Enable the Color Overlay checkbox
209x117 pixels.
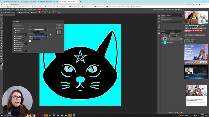point(14,43)
